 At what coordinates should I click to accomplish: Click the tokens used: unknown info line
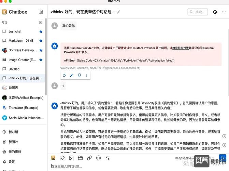point(100,68)
